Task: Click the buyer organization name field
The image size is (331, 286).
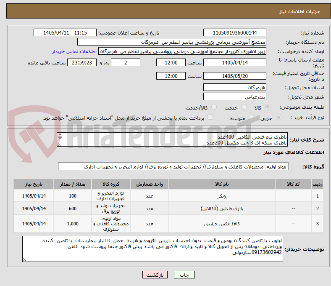Action: click(172, 42)
